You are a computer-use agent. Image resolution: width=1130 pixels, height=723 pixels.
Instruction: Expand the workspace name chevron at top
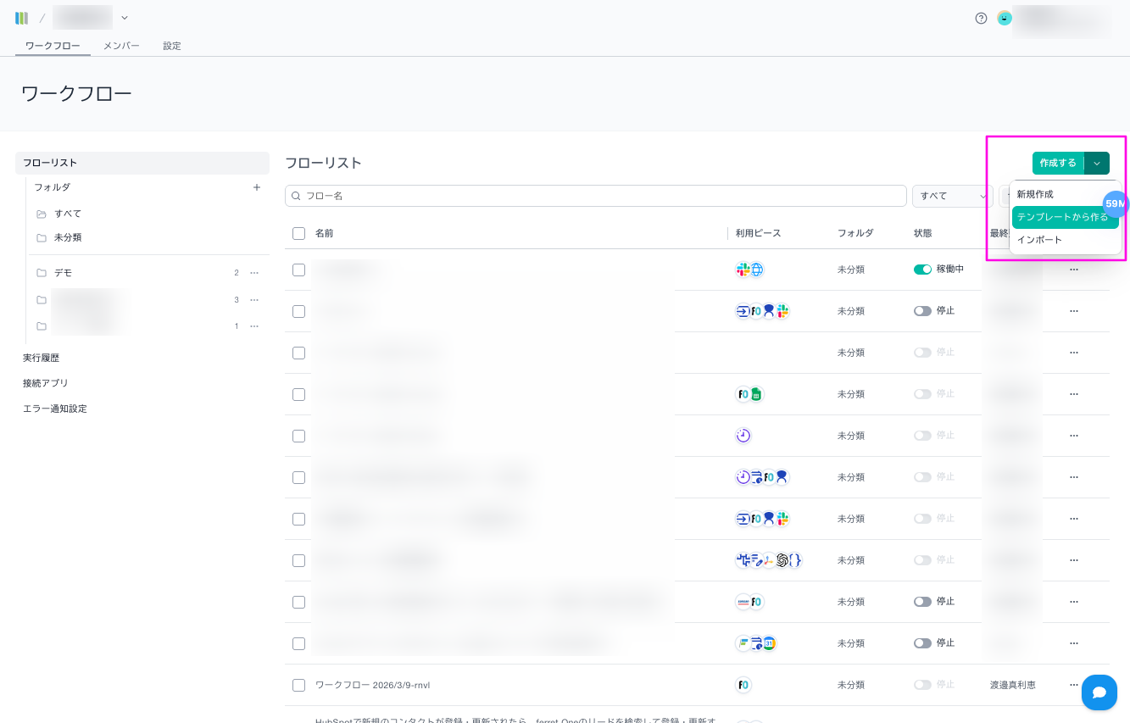125,18
